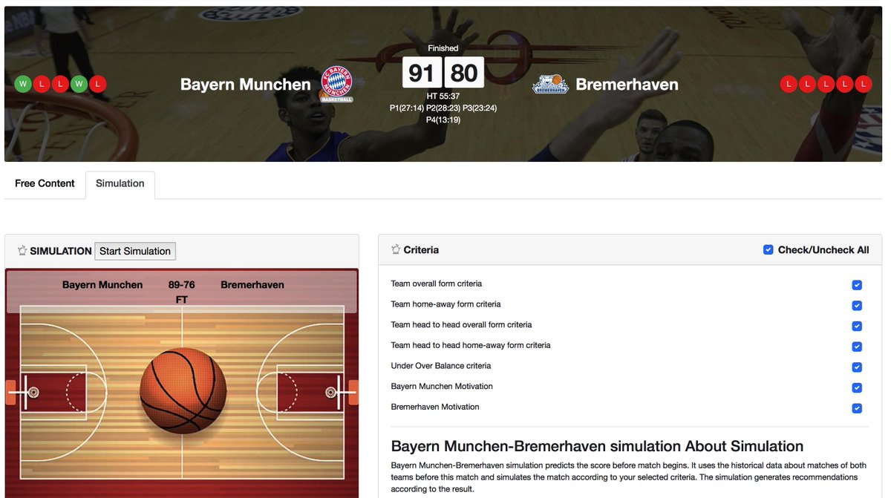Click the Check/Uncheck All label
The image size is (891, 498).
click(x=823, y=250)
